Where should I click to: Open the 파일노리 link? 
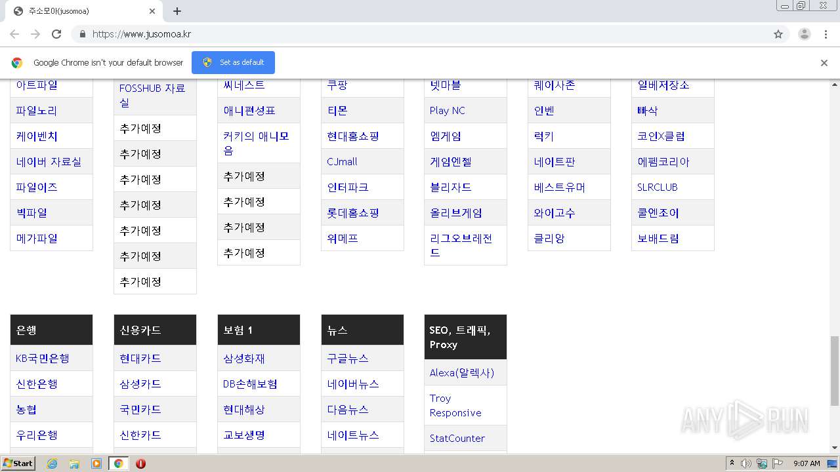[x=37, y=111]
